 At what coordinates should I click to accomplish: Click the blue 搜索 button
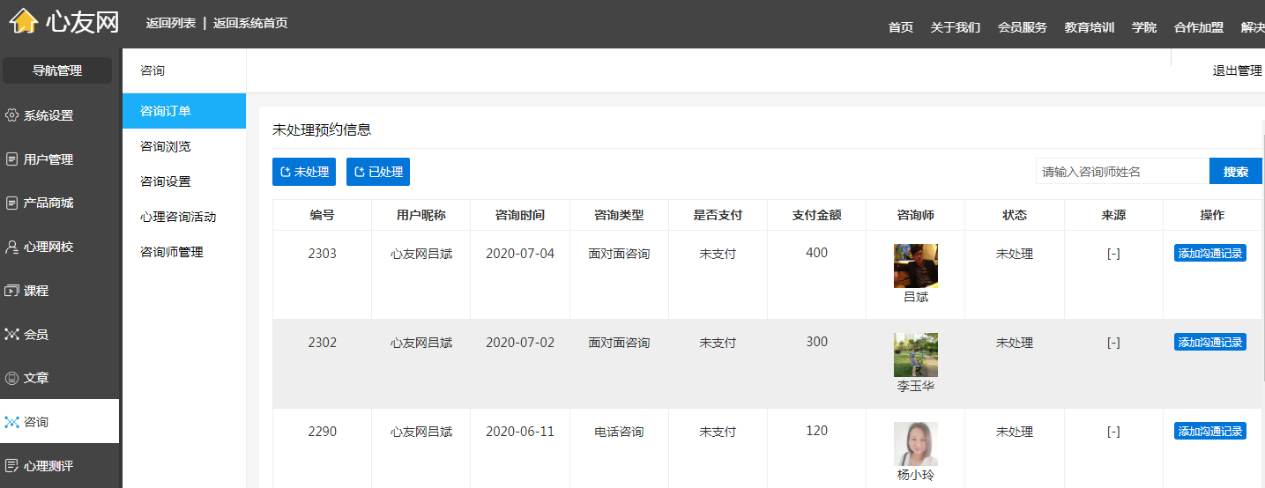point(1236,172)
